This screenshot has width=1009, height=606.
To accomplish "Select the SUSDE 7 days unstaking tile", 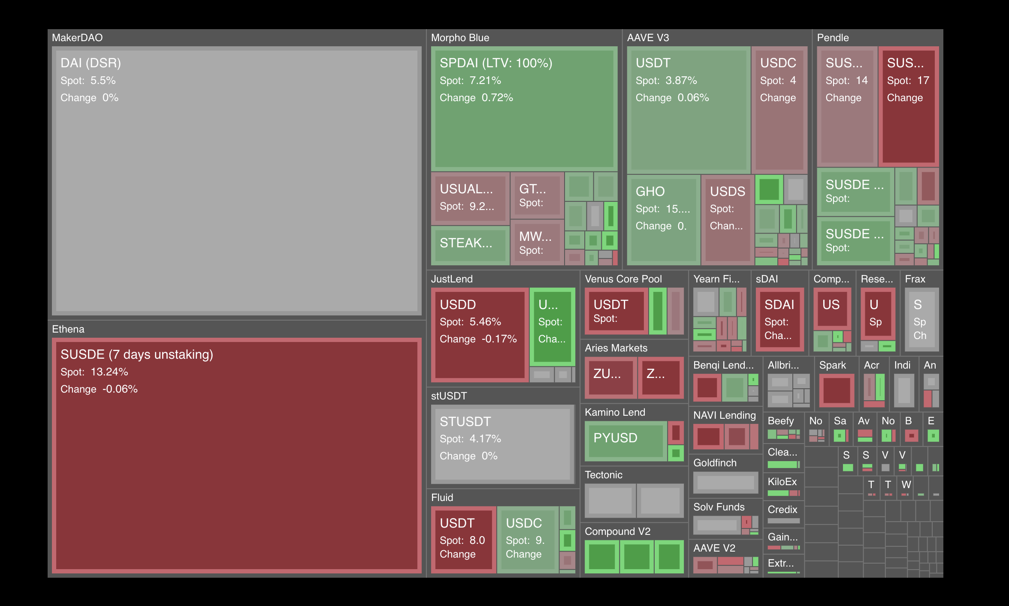I will (236, 455).
